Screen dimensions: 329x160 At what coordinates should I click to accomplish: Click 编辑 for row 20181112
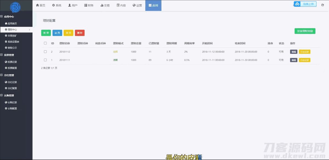pos(293,52)
